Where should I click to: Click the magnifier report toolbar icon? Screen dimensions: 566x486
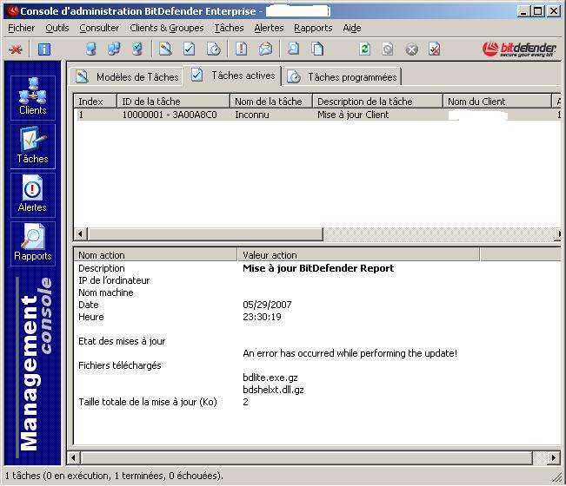(x=293, y=49)
